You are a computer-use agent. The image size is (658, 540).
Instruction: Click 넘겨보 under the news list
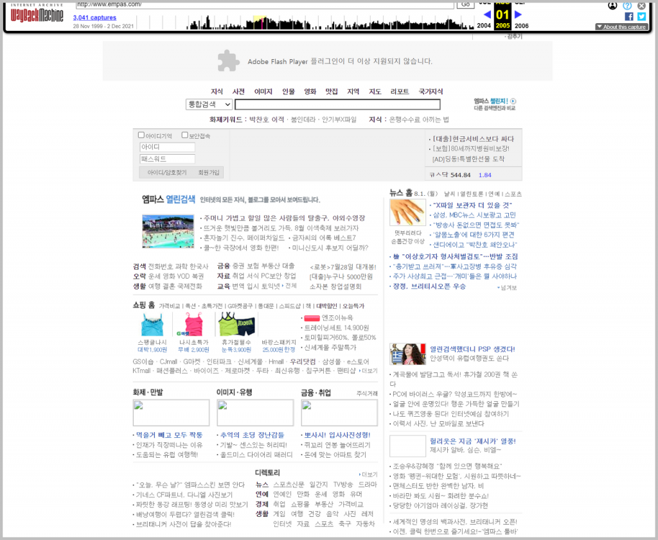507,288
